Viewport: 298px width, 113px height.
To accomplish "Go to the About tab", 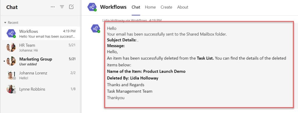I will coord(183,7).
